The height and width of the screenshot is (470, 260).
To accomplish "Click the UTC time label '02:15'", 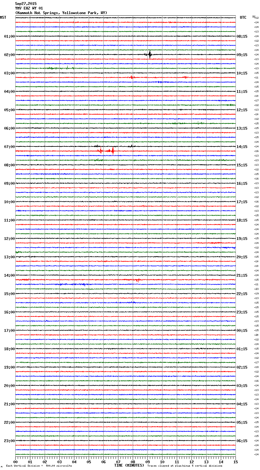I will (242, 367).
